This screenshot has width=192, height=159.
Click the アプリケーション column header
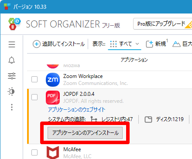pyautogui.click(x=134, y=60)
